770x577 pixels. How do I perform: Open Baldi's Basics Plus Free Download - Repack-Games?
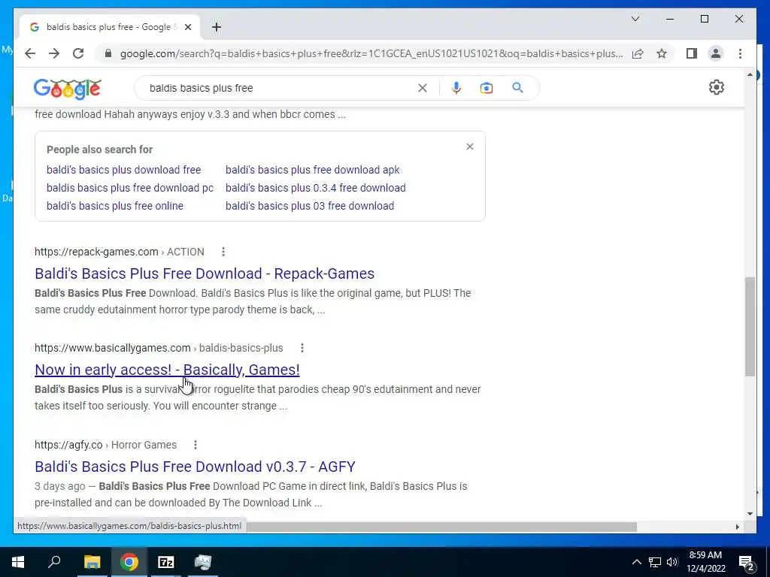click(205, 273)
